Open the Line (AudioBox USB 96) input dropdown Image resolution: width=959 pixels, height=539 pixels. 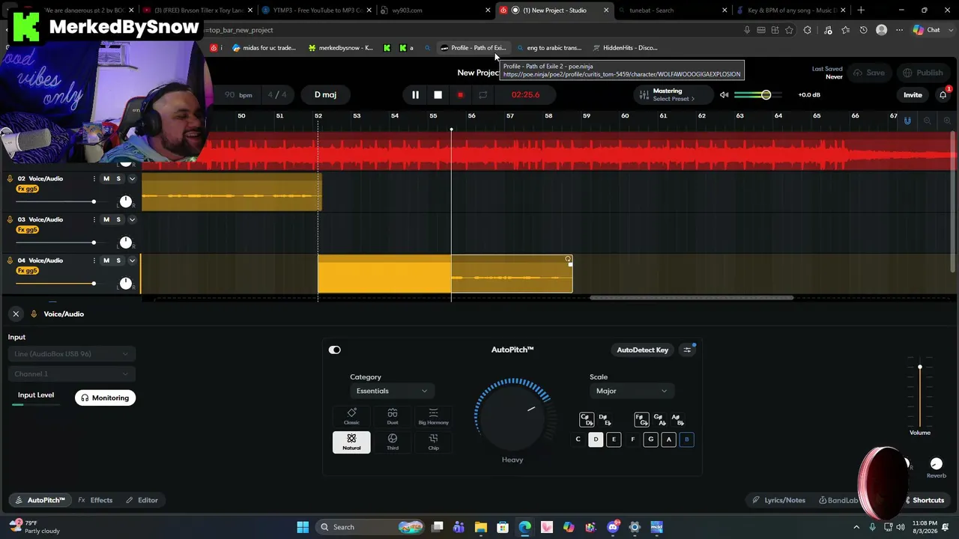click(71, 354)
